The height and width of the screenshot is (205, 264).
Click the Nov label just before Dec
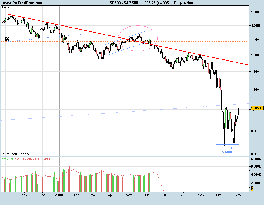point(24,195)
